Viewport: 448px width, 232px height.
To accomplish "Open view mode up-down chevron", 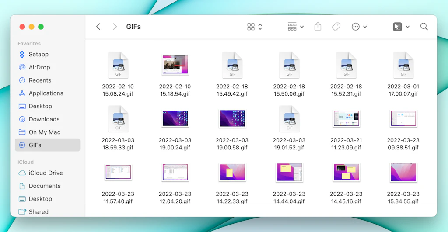I will tap(260, 27).
